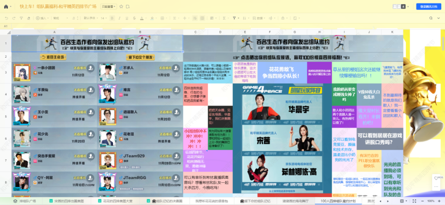Viewport: 445px width, 205px height.
Task: Open the 常规 number format dropdown
Action: pos(60,18)
